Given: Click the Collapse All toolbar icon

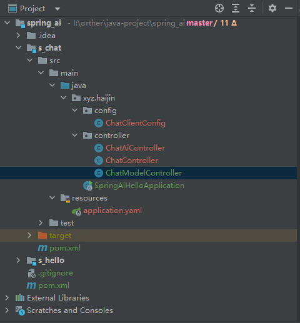Looking at the screenshot, I should click(x=252, y=9).
